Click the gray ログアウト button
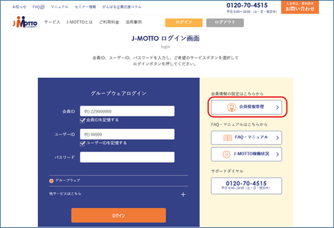The width and height of the screenshot is (334, 228). tap(225, 22)
